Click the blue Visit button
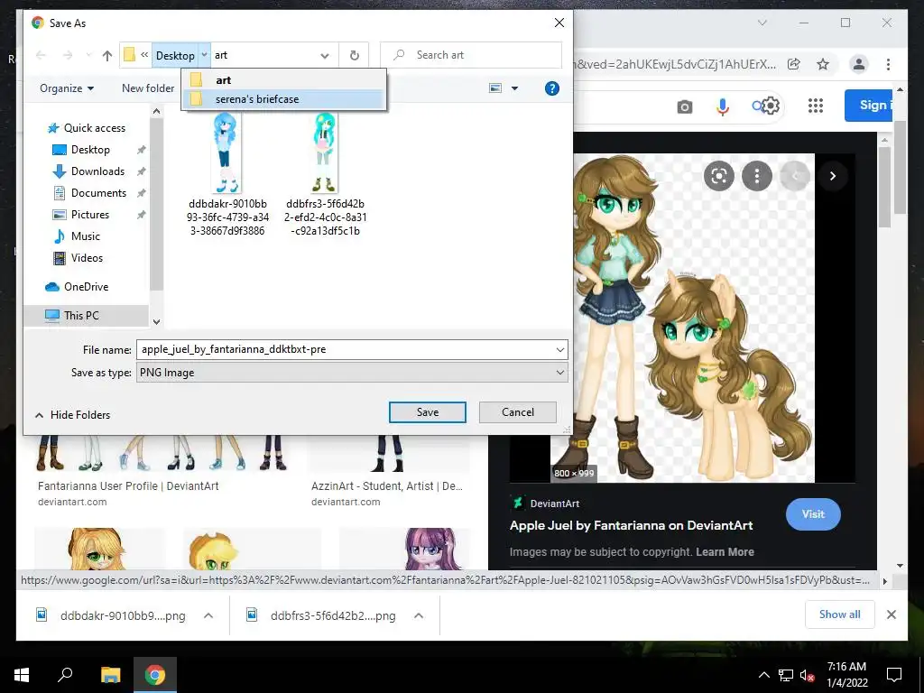924x693 pixels. pos(813,513)
